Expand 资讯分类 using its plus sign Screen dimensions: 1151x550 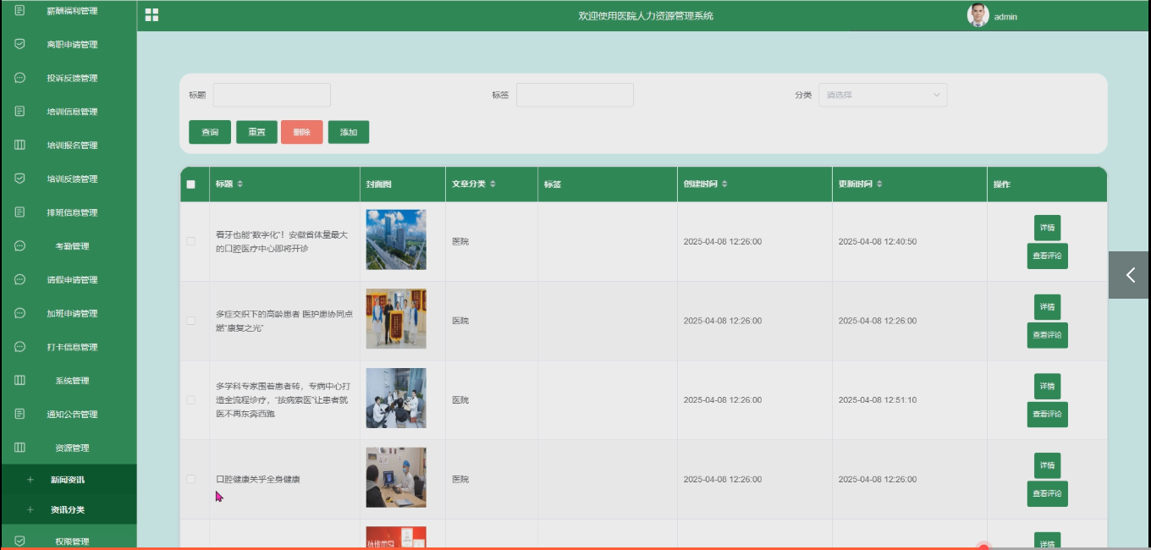[x=30, y=510]
